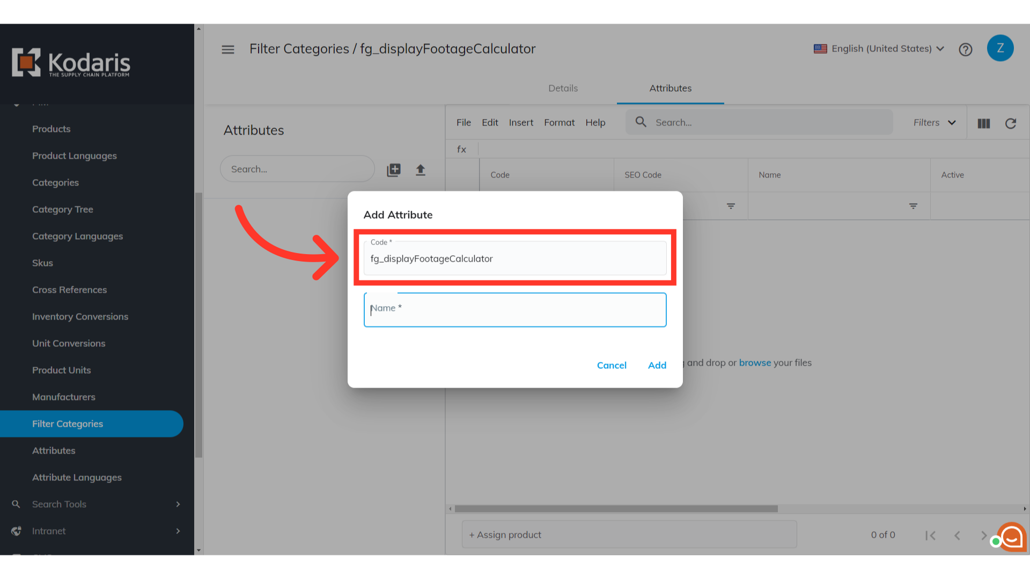The height and width of the screenshot is (579, 1030).
Task: Switch to the Details tab
Action: coord(563,88)
